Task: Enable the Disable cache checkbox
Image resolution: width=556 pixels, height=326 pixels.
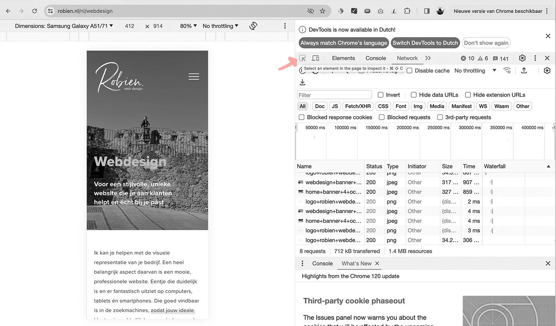Action: point(409,70)
